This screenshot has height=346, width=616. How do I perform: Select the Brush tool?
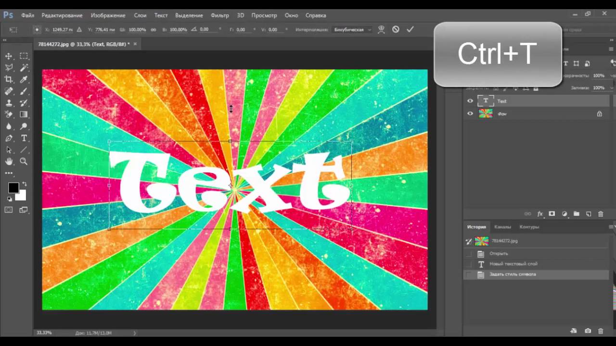(24, 91)
